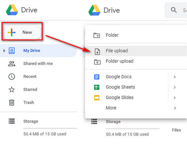Click the Google Drive logo in right panel

(94, 10)
